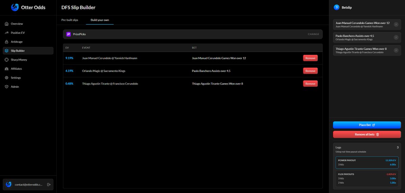Click the betslip count badge showing 3
405x193 pixels.
click(336, 7)
